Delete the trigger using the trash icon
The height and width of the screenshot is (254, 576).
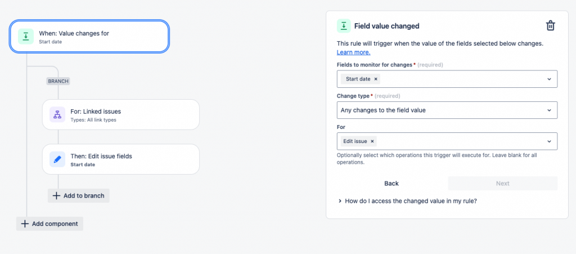[551, 26]
